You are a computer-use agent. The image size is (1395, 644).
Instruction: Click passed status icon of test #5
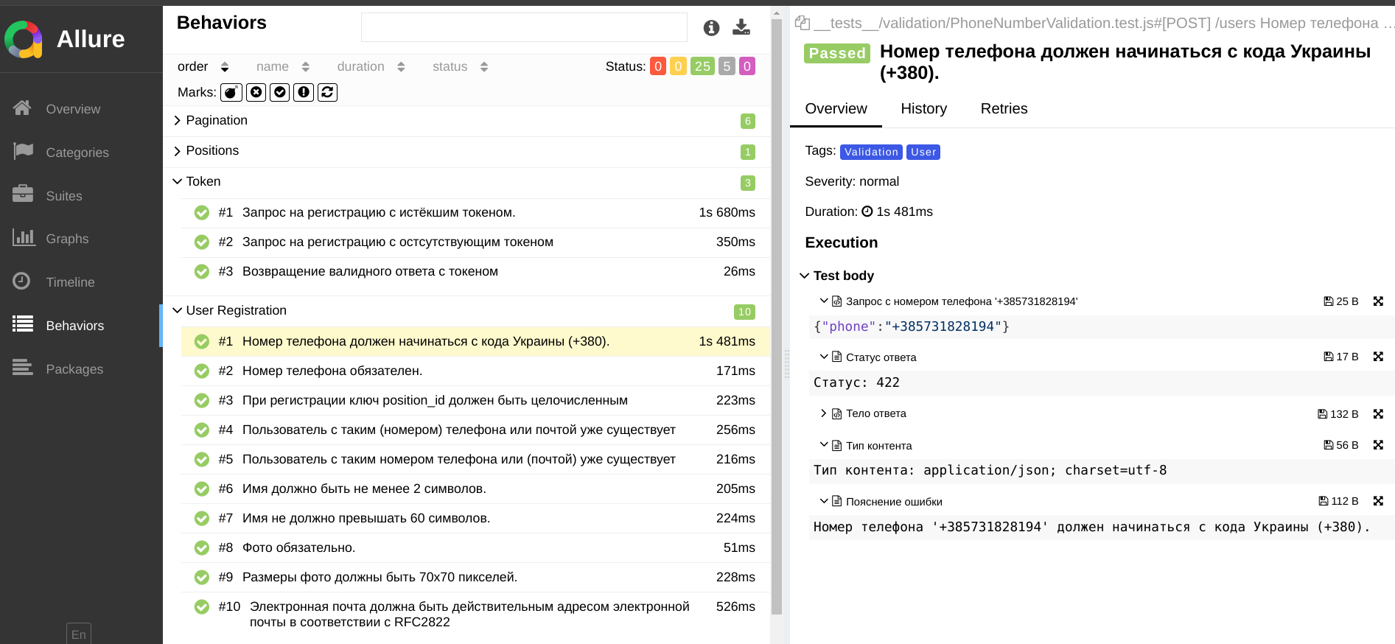pos(202,460)
